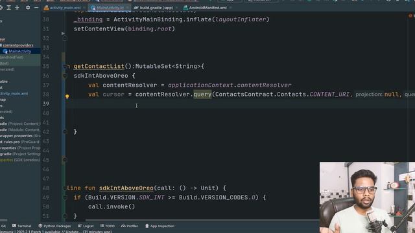Open the Python Packages tool window
This screenshot has height=233, width=415.
(x=54, y=226)
